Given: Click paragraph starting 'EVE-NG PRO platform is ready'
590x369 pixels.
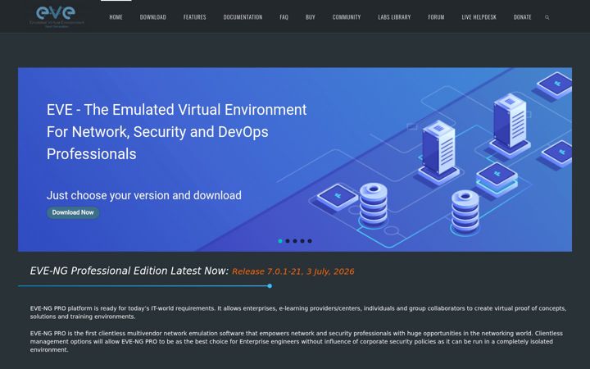Looking at the screenshot, I should (298, 312).
